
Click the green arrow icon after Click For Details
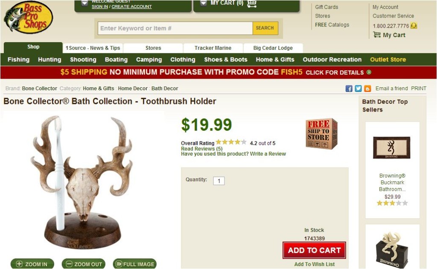pyautogui.click(x=369, y=72)
